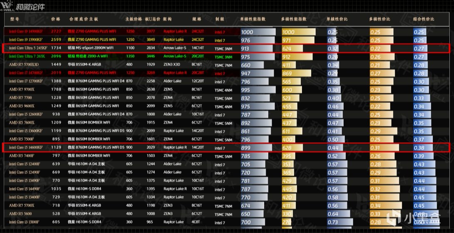
Task: Select the intel Core i5 14600KF model name
Action: [26, 147]
